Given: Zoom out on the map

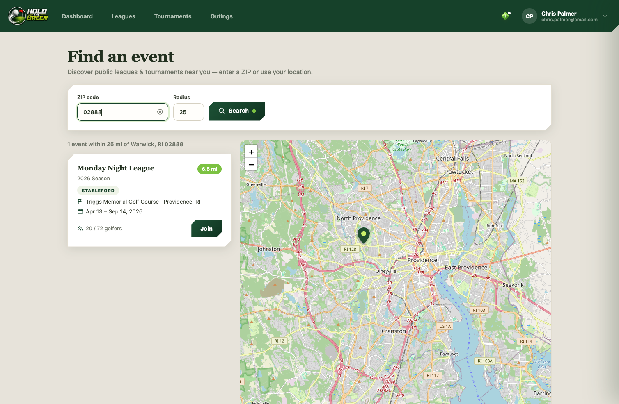Looking at the screenshot, I should point(251,165).
